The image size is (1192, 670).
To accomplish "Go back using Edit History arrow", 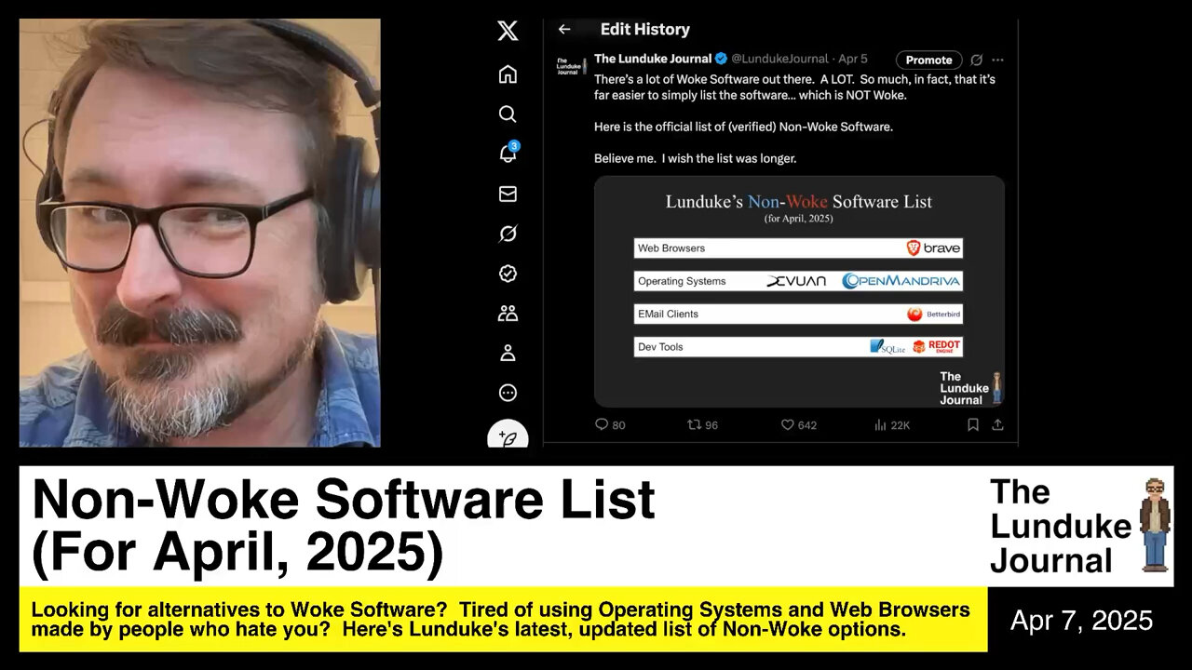I will [x=564, y=30].
